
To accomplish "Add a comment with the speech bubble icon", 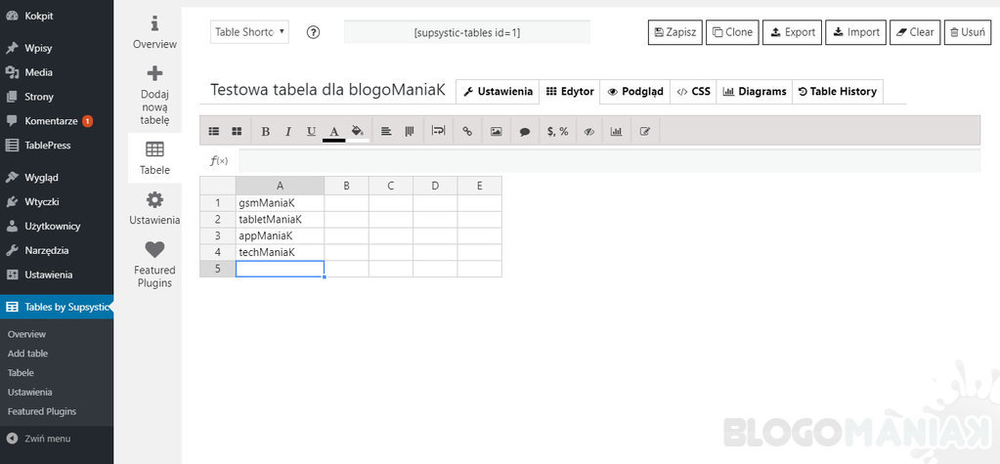I will [x=525, y=131].
